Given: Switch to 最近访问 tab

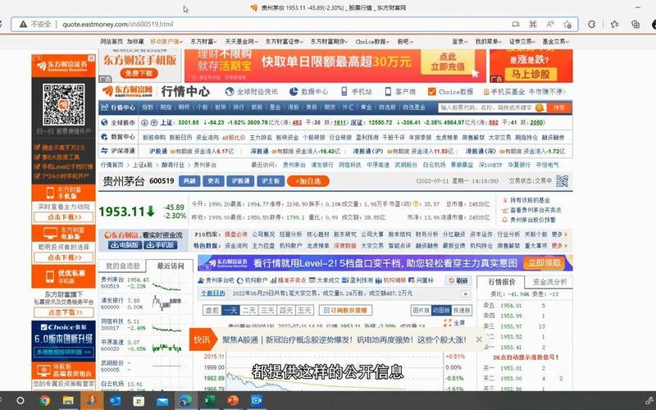Looking at the screenshot, I should coord(170,266).
